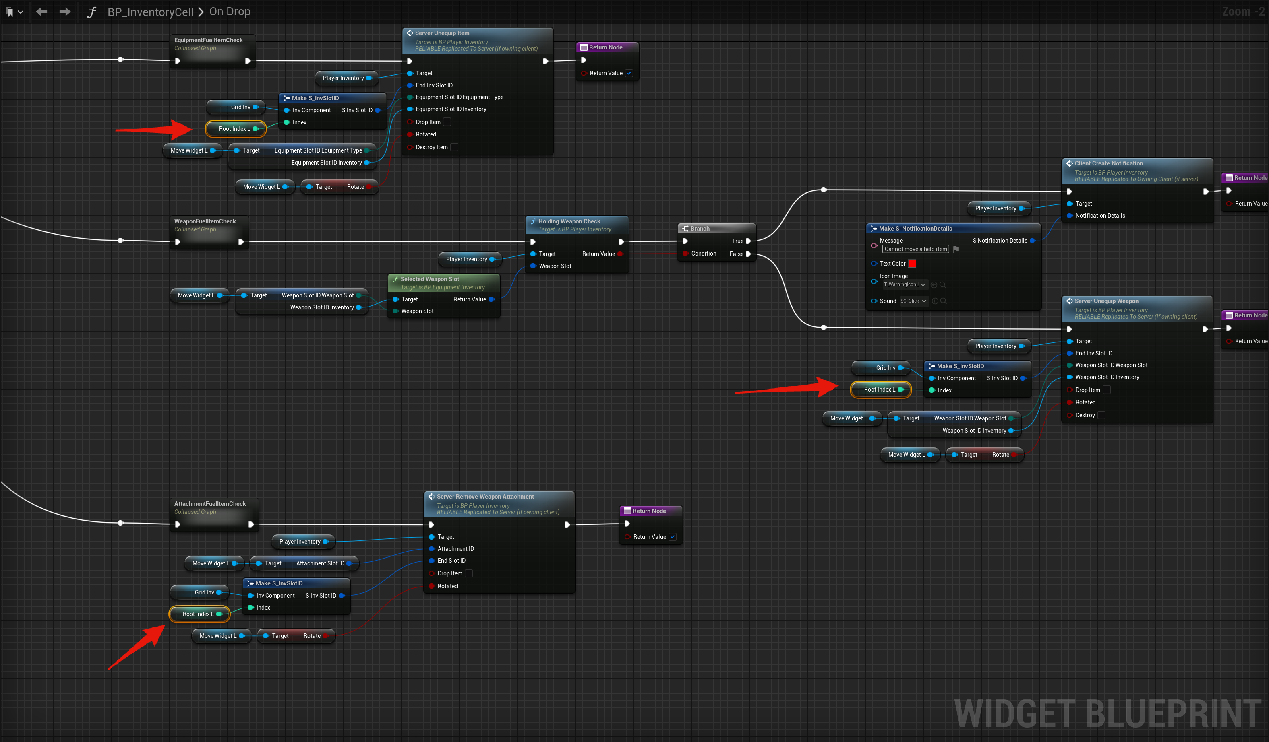The width and height of the screenshot is (1269, 742).
Task: Navigate to BP_InventoryCell breadcrumb
Action: point(150,12)
